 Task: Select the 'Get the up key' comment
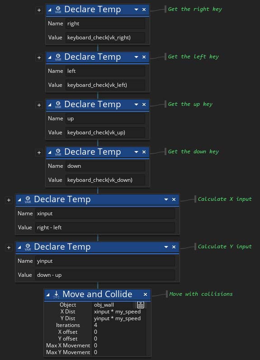(190, 104)
